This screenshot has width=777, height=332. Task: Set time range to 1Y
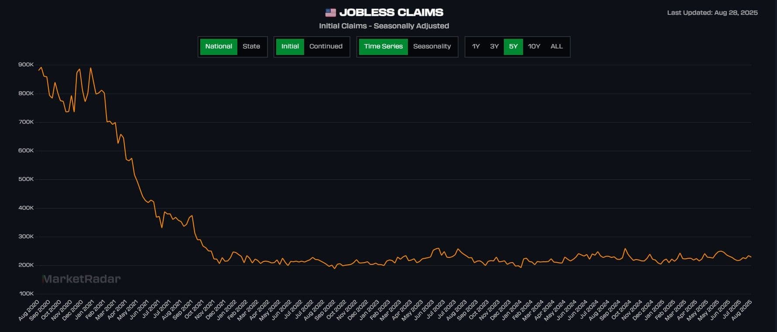click(476, 47)
